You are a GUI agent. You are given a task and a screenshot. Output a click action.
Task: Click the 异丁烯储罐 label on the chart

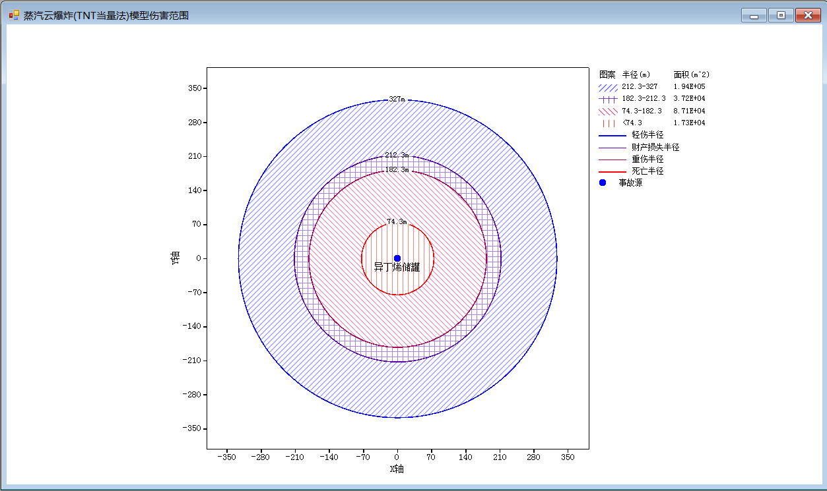click(x=397, y=267)
